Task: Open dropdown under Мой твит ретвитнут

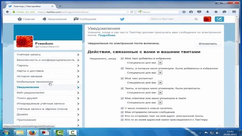Action: tap(160, 83)
